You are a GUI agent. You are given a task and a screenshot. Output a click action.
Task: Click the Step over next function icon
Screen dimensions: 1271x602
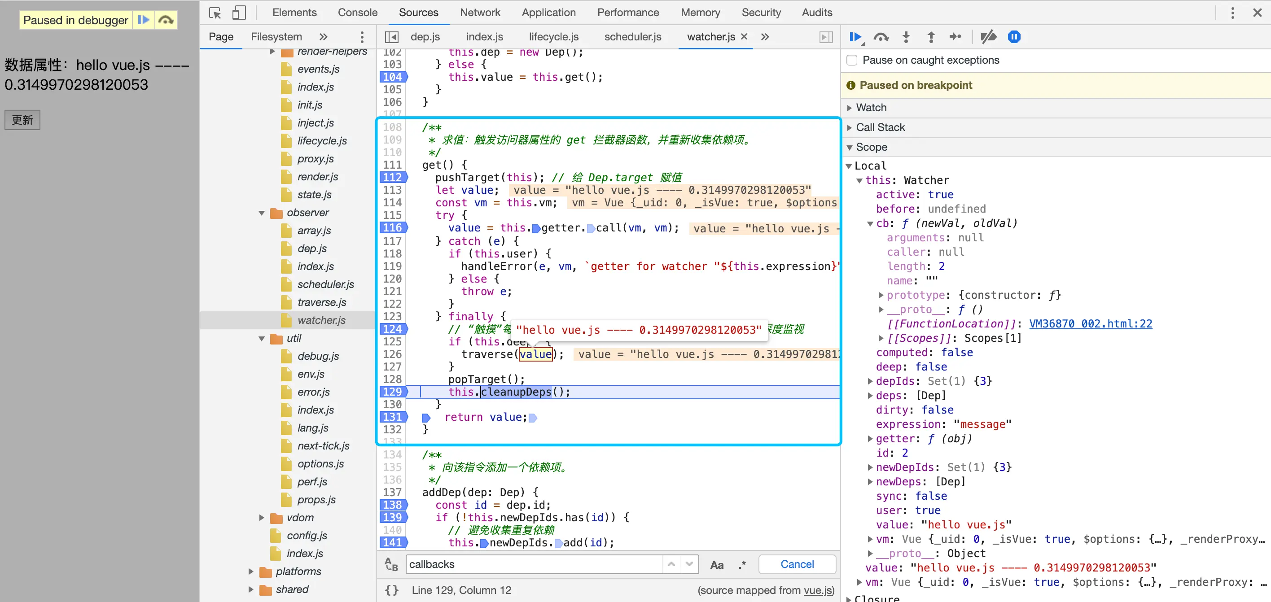[881, 37]
